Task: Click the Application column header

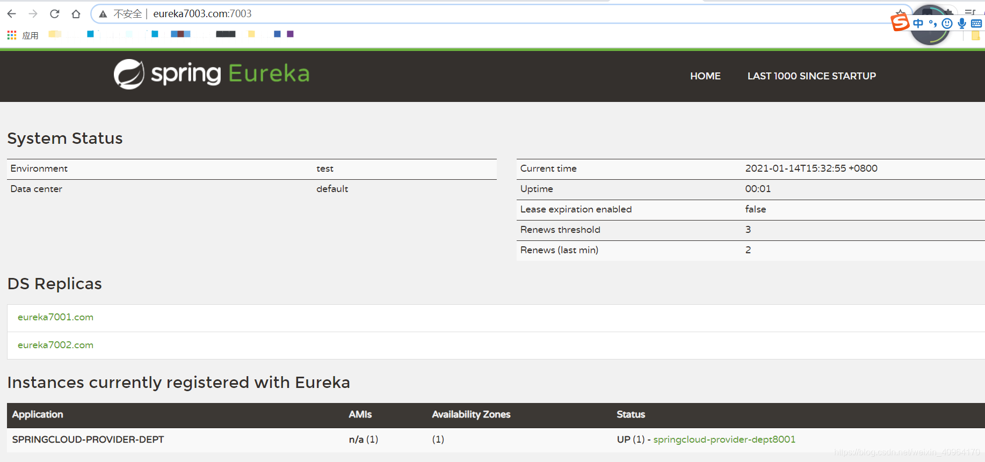Action: [38, 414]
